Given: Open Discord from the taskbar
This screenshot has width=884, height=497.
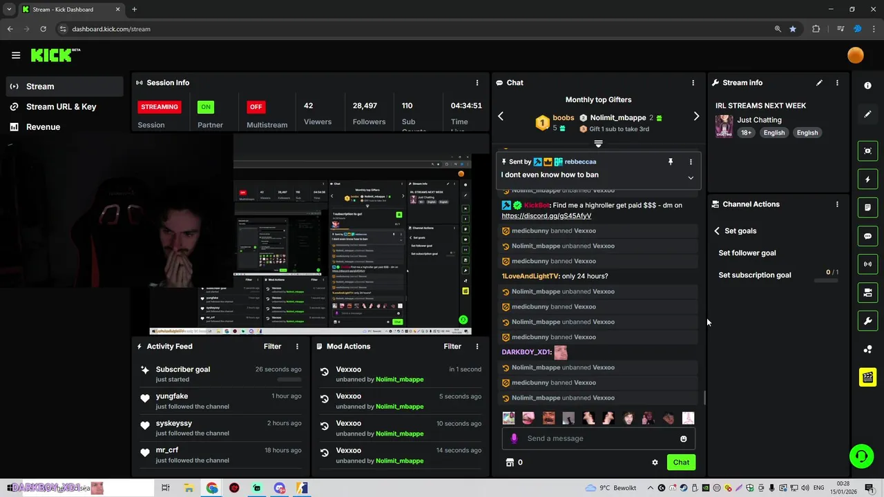Looking at the screenshot, I should (279, 488).
